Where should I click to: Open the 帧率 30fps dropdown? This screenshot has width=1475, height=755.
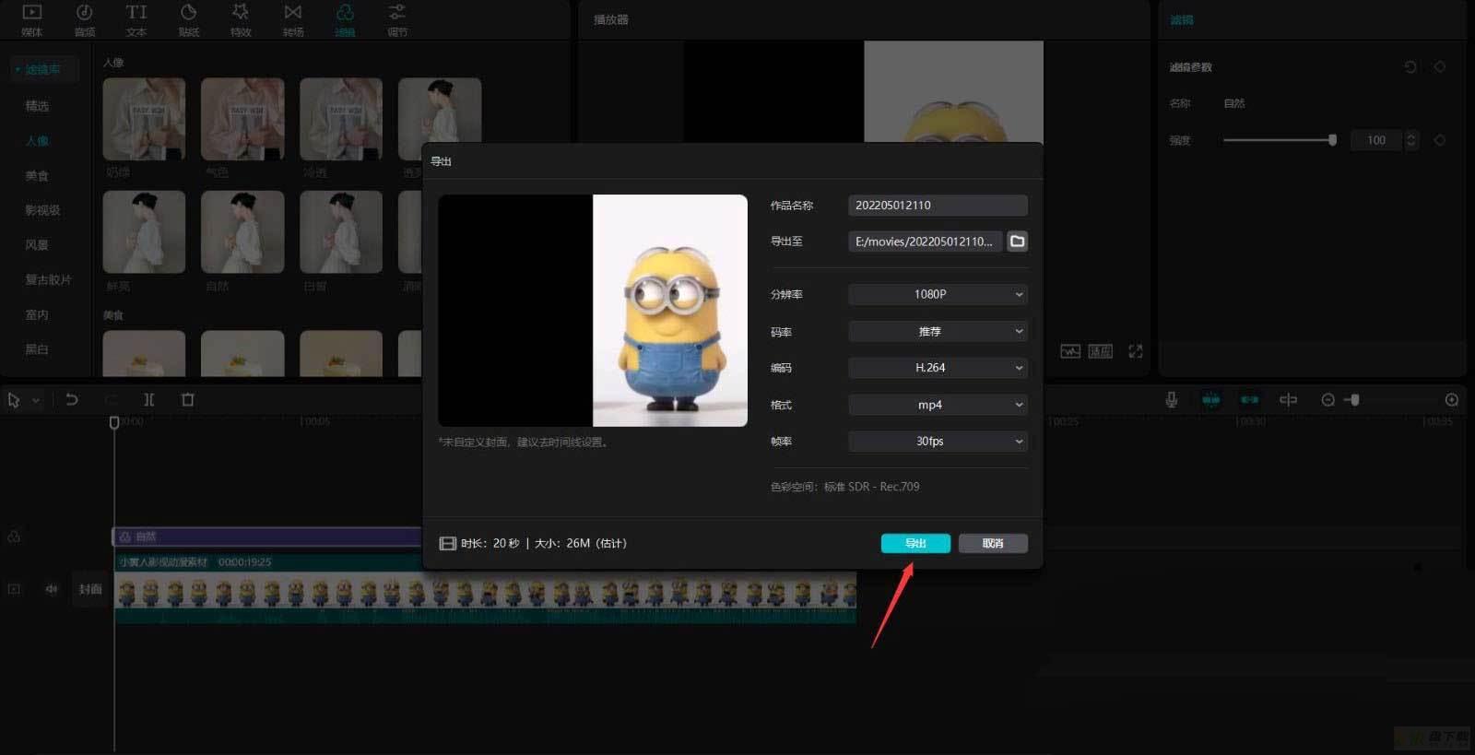coord(938,442)
